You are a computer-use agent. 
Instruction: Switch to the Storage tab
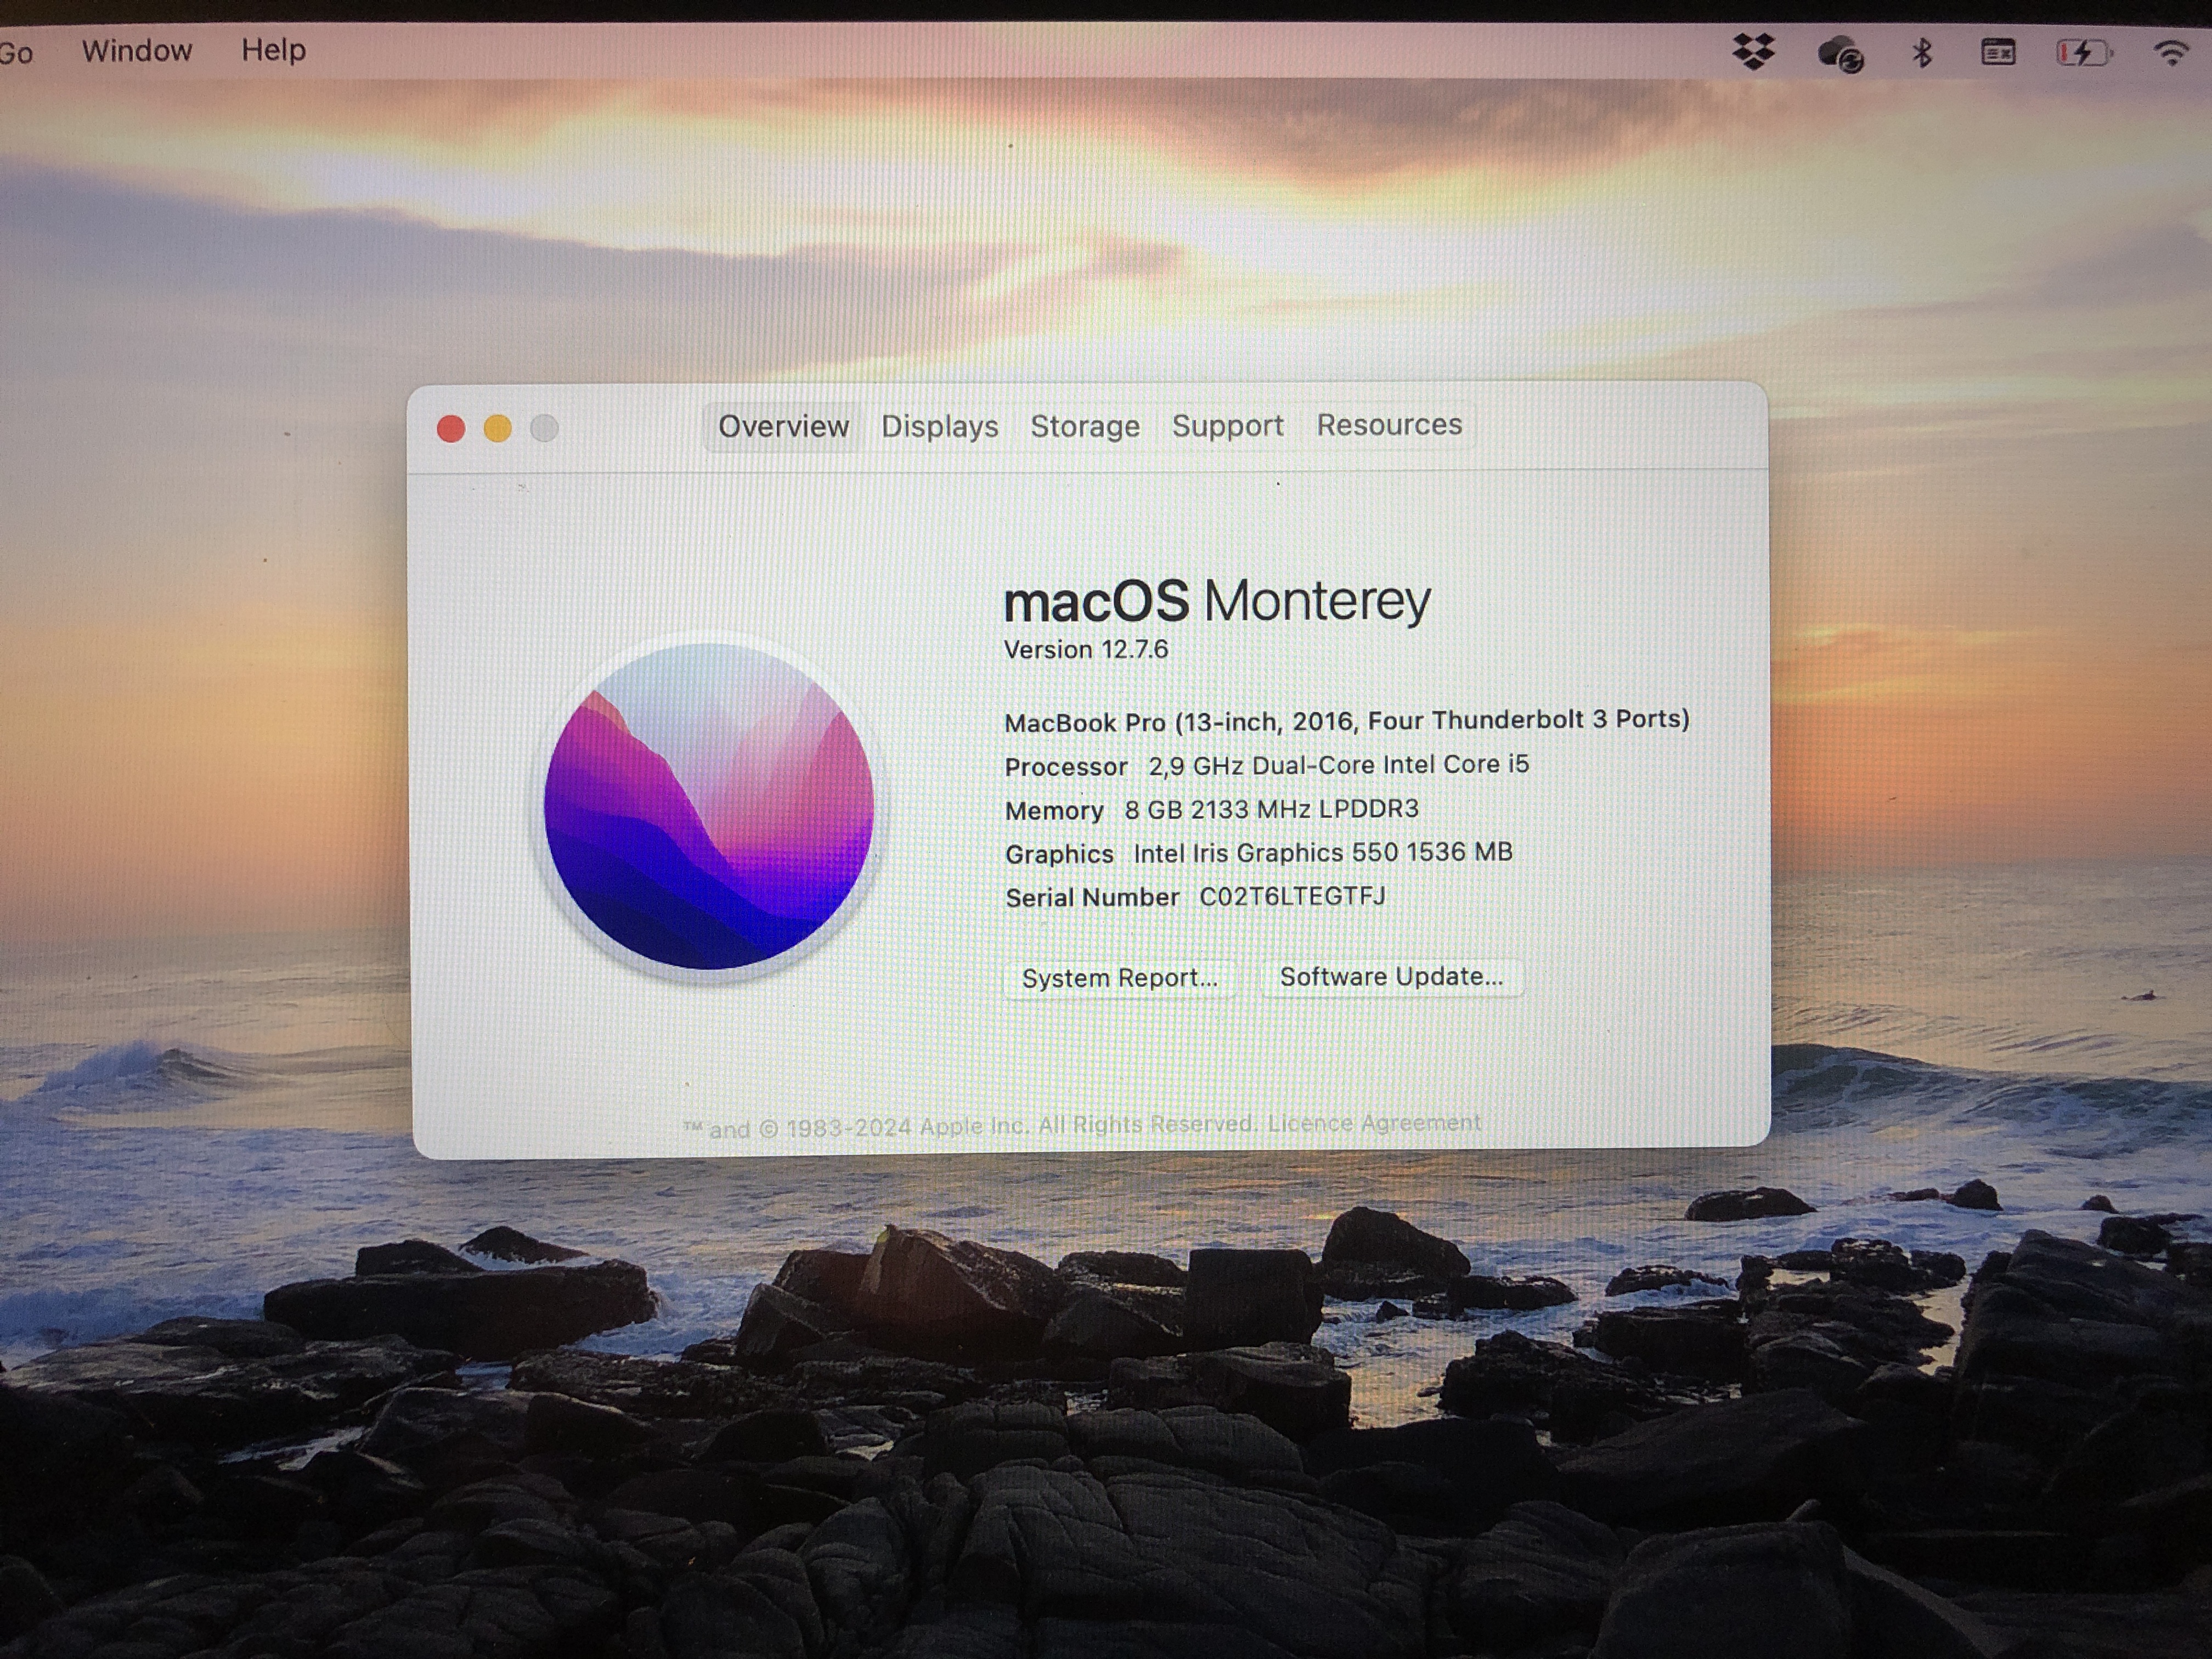click(1085, 427)
